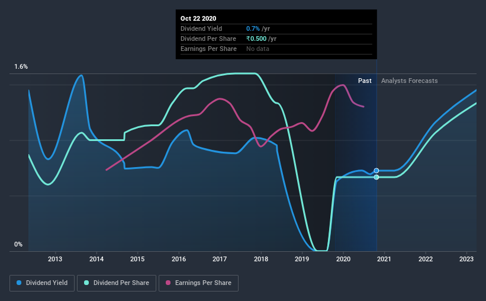Toggle the Earnings Per Share legend button
486x301 pixels.
[199, 283]
